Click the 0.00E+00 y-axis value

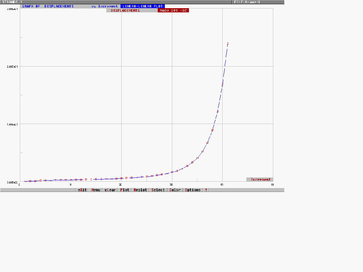(x=12, y=182)
